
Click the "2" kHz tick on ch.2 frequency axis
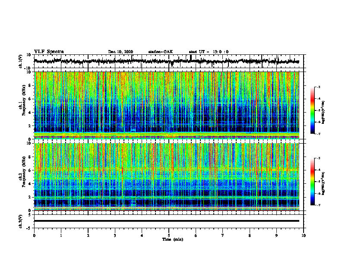(x=30, y=197)
